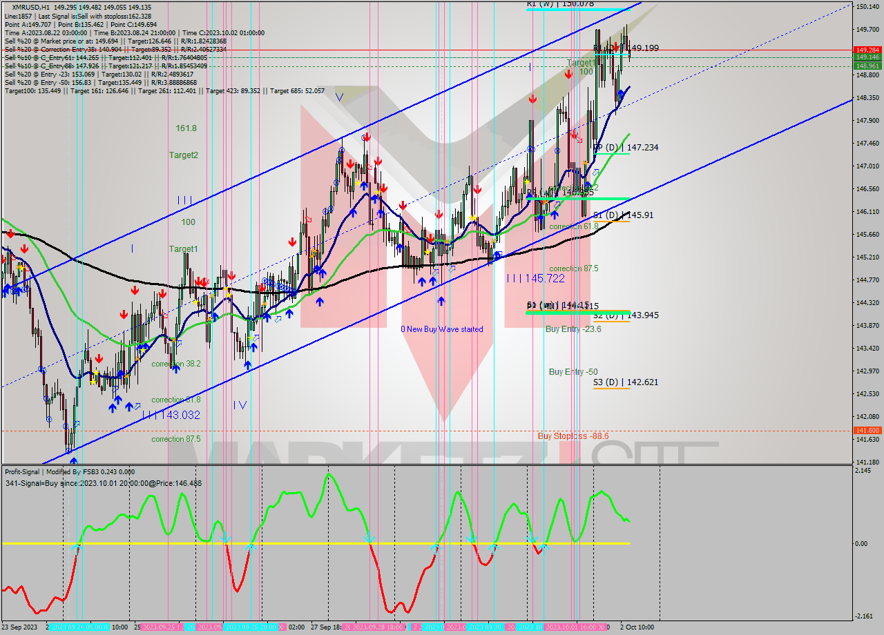Screen dimensions: 884x635
Task: Click the 150.140 price axis value
Action: [867, 6]
